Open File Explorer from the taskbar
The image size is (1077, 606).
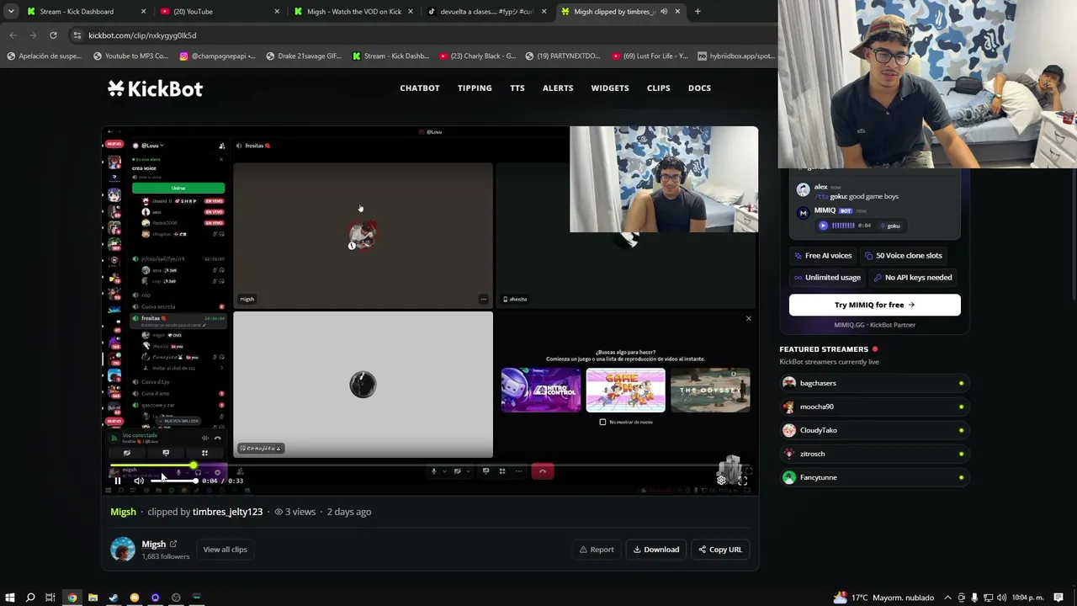pos(93,598)
